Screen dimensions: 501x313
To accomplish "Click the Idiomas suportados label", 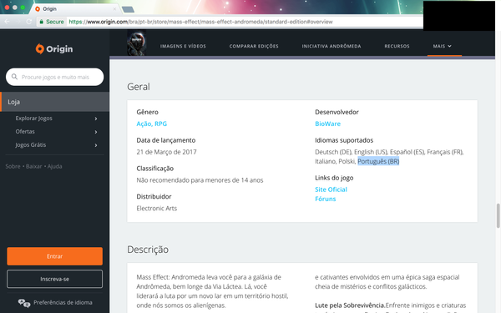I will [x=344, y=140].
